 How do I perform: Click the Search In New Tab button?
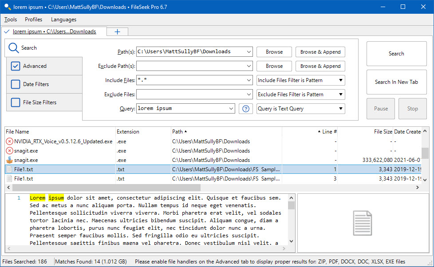tap(396, 82)
